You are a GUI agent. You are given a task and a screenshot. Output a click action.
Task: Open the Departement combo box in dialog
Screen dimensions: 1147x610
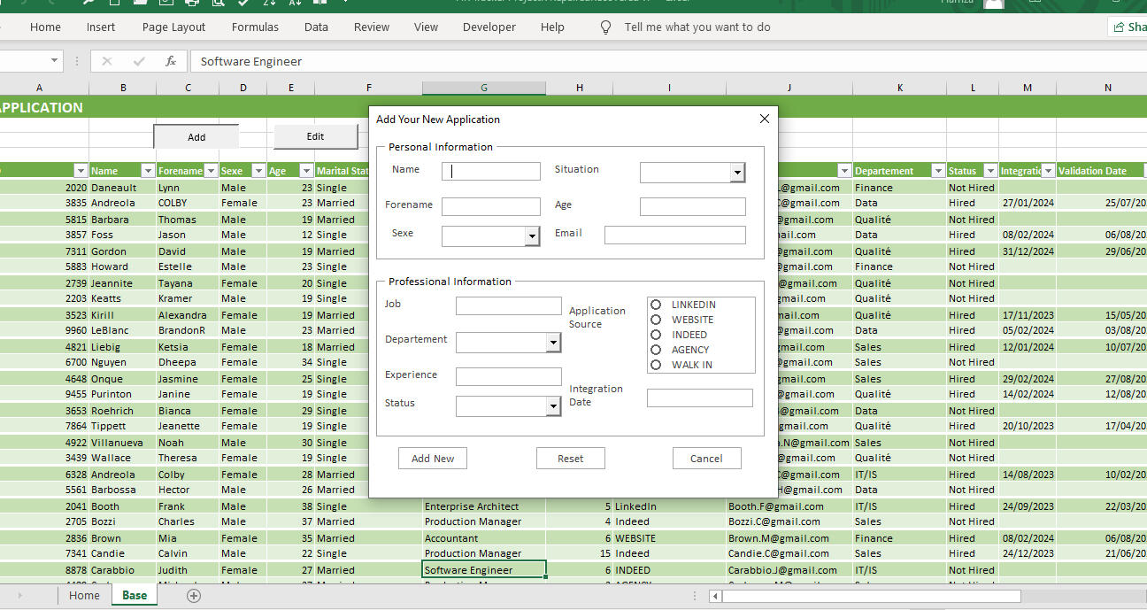pyautogui.click(x=553, y=343)
